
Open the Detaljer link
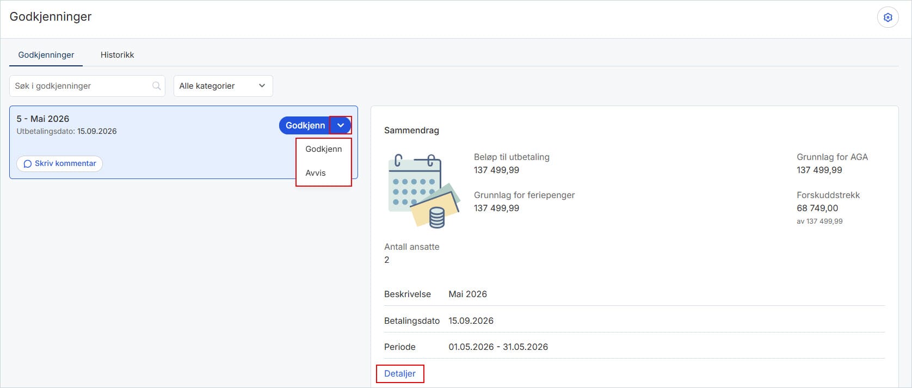[x=400, y=374]
